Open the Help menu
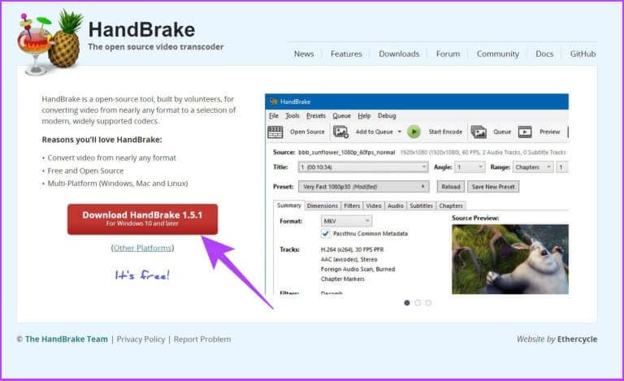The image size is (624, 381). coord(364,115)
